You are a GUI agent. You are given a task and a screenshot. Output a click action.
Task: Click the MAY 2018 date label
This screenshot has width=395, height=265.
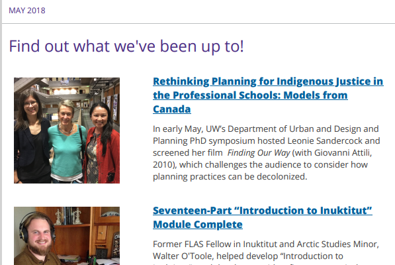pyautogui.click(x=27, y=11)
